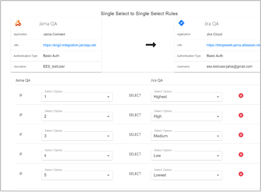The height and width of the screenshot is (192, 261).
Task: Remove the rule mapping 3 to Medium
Action: coord(241,135)
